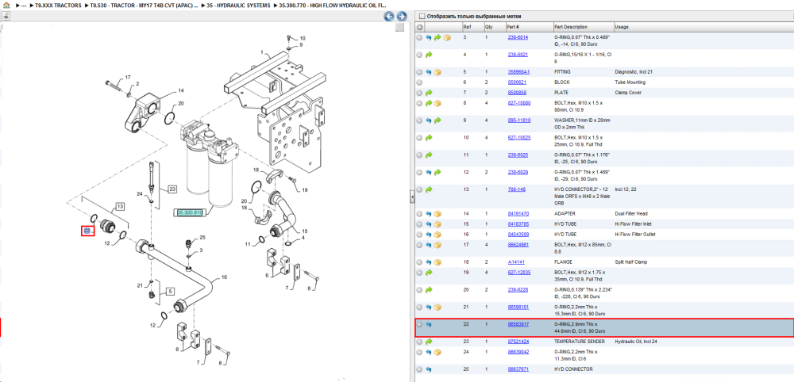
Task: Open part number 87521424 link
Action: pos(518,342)
